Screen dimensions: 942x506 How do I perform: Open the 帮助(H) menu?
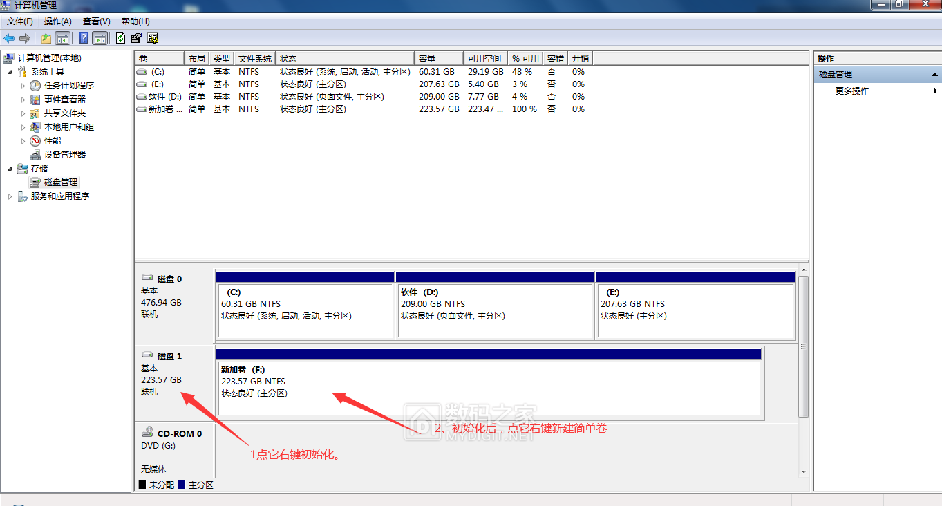point(135,21)
